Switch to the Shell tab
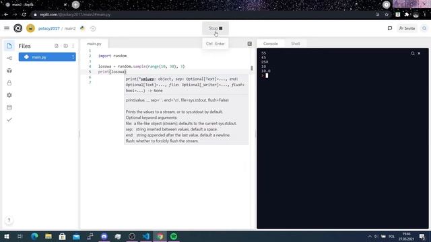 click(x=296, y=44)
